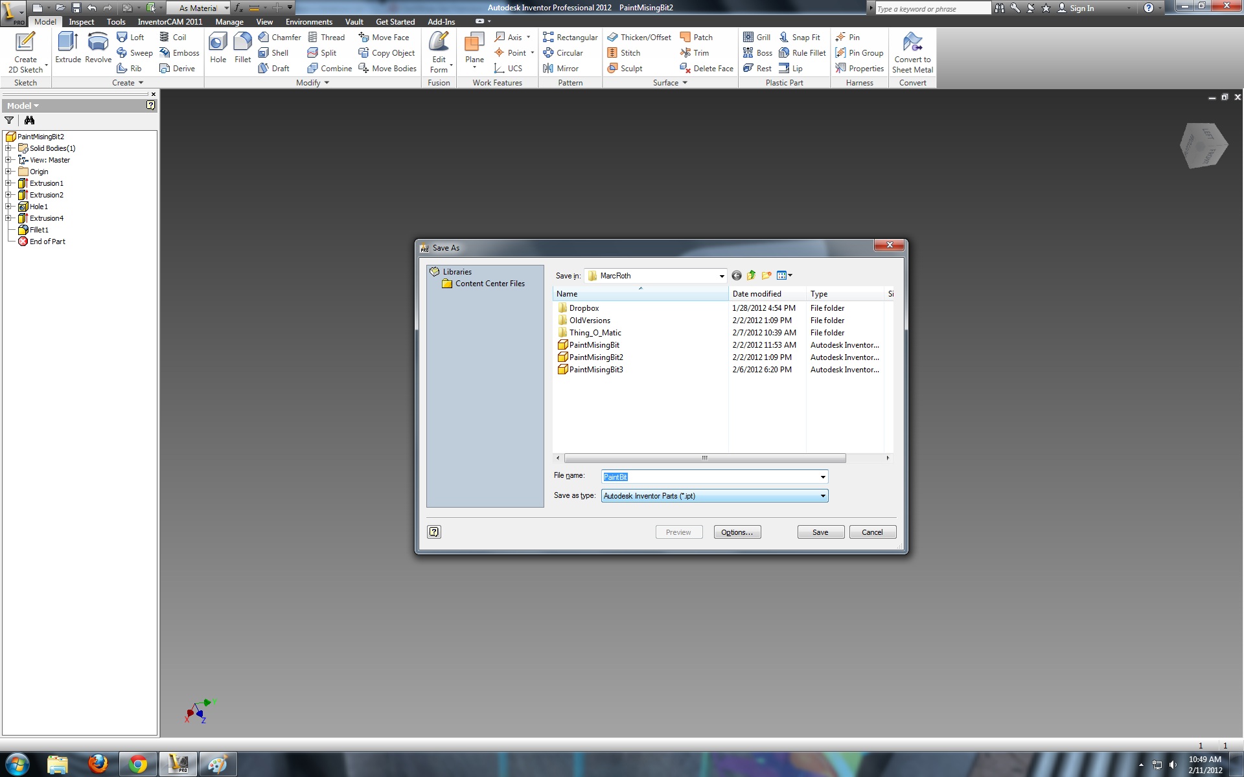Select the Extrude tool
The width and height of the screenshot is (1244, 777).
click(68, 48)
